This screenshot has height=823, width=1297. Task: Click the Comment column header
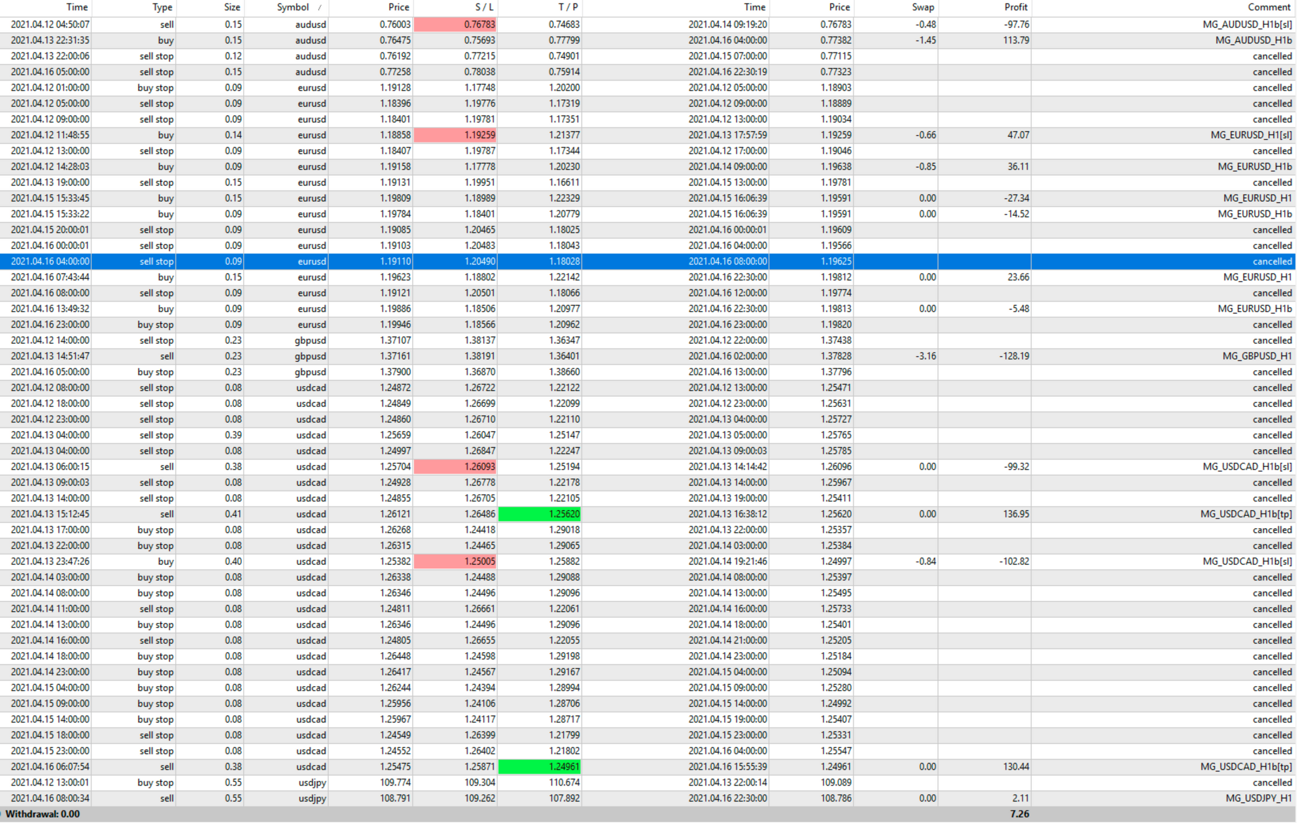pyautogui.click(x=1269, y=7)
